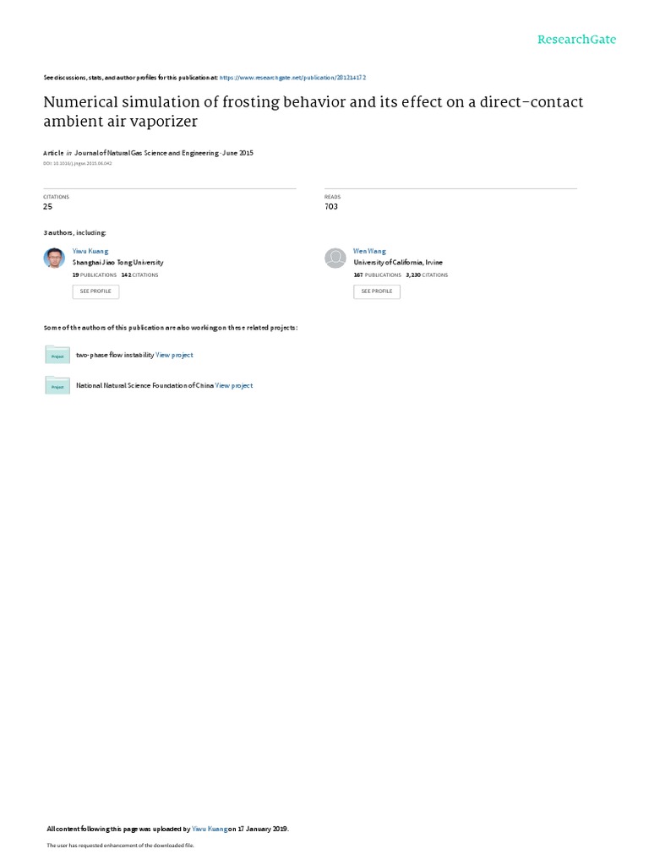Open Yiwu Kuang author name link
The image size is (649, 865).
tap(90, 251)
